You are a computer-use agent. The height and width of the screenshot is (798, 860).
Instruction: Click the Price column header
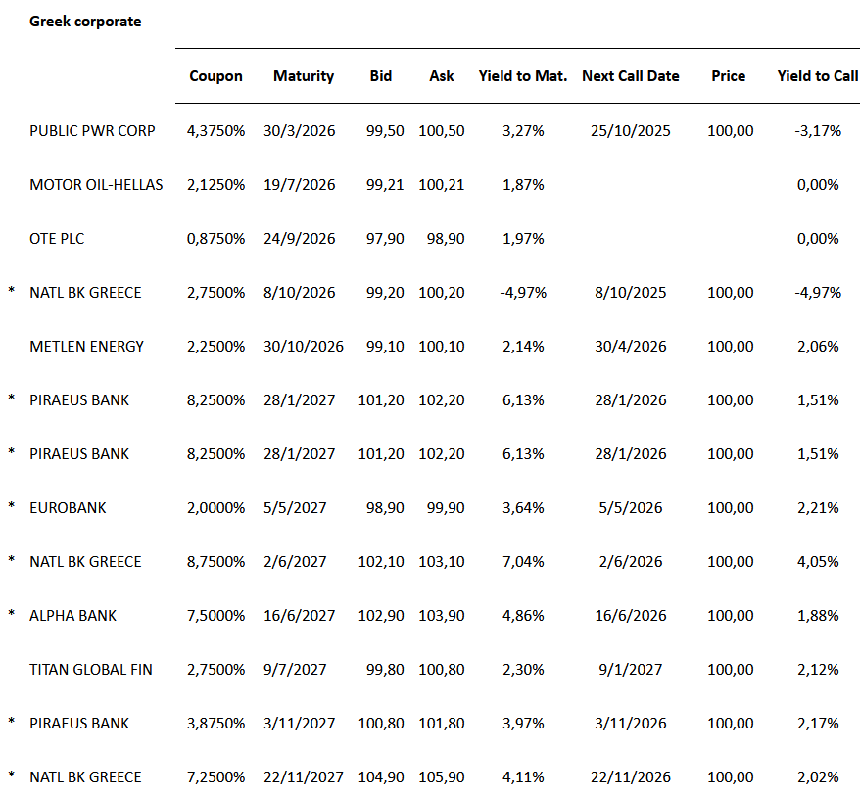click(729, 76)
